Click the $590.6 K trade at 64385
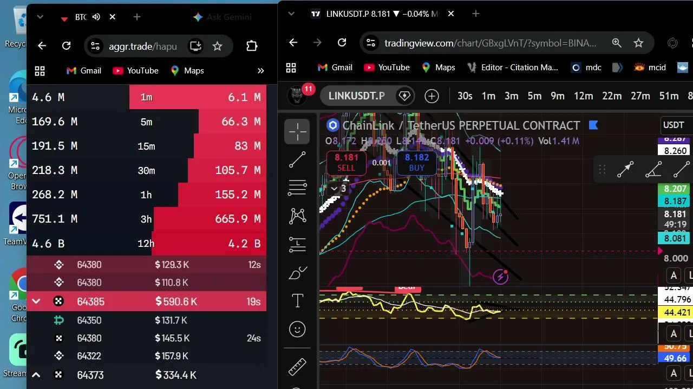Screen dimensions: 693x389 146,301
